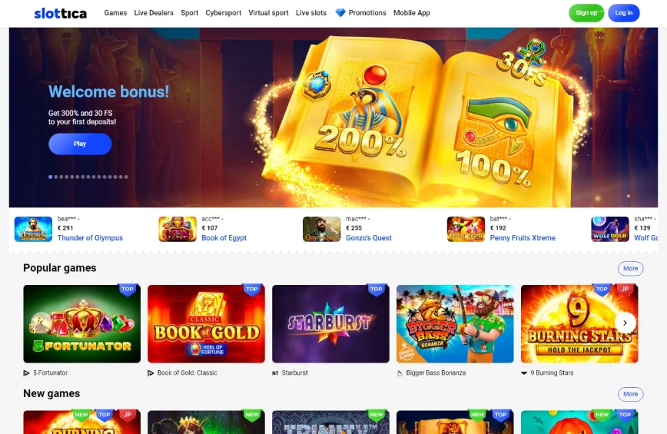Expand Popular games with More button
This screenshot has width=667, height=434.
[x=630, y=268]
